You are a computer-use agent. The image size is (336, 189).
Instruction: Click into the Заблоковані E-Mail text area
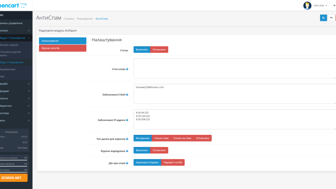click(235, 94)
